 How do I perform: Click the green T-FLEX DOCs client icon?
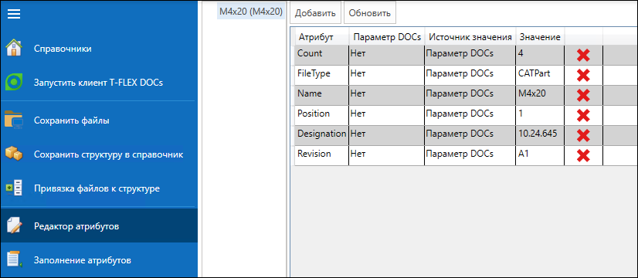[x=14, y=83]
